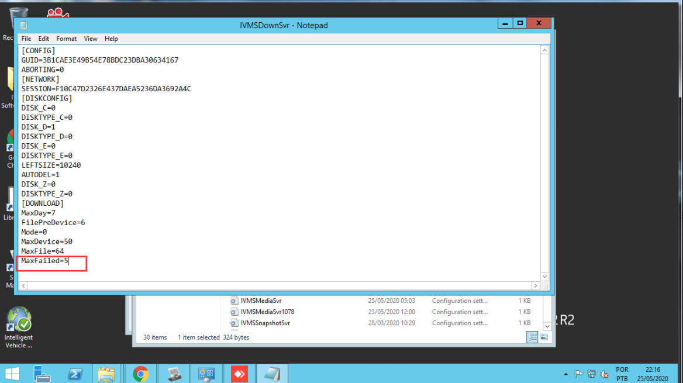Open the Windows Start button
683x383 pixels.
coord(12,374)
